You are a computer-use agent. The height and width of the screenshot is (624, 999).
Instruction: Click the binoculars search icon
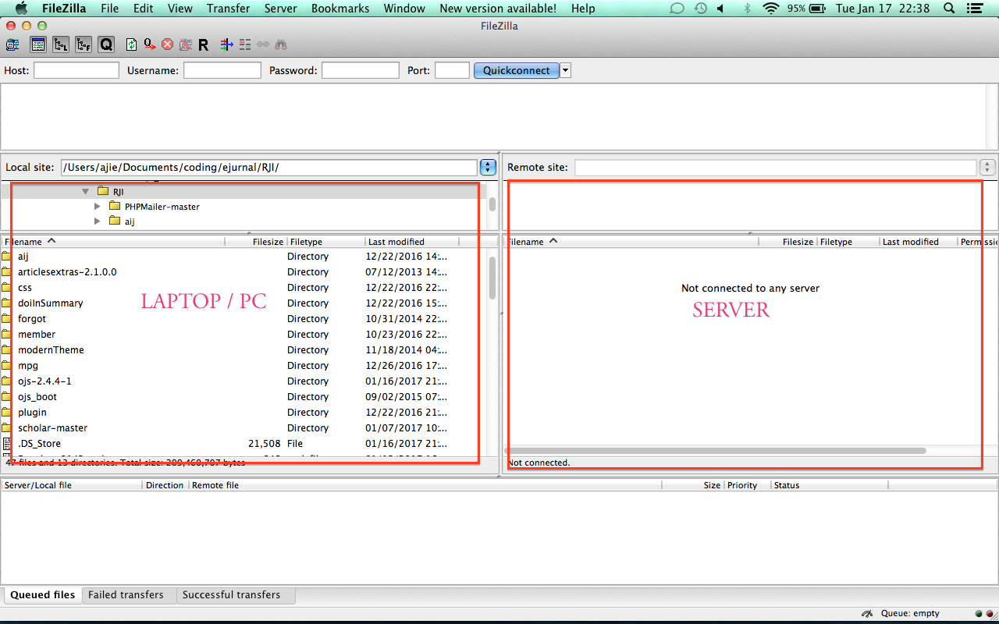click(281, 44)
